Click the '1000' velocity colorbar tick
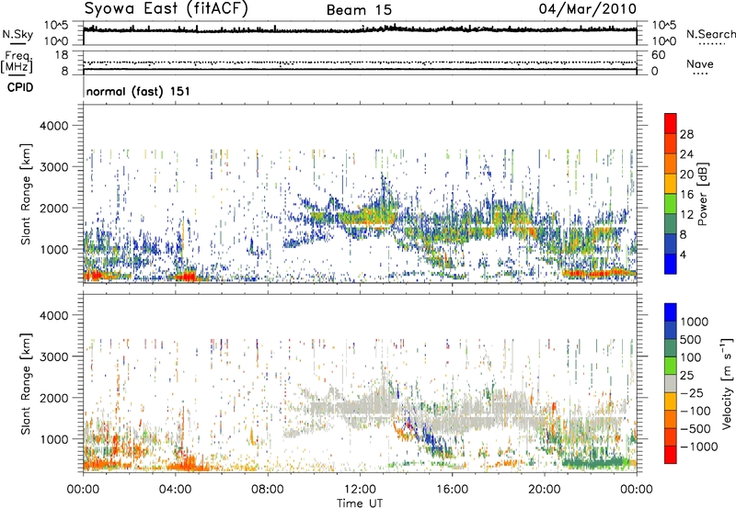 coord(694,322)
